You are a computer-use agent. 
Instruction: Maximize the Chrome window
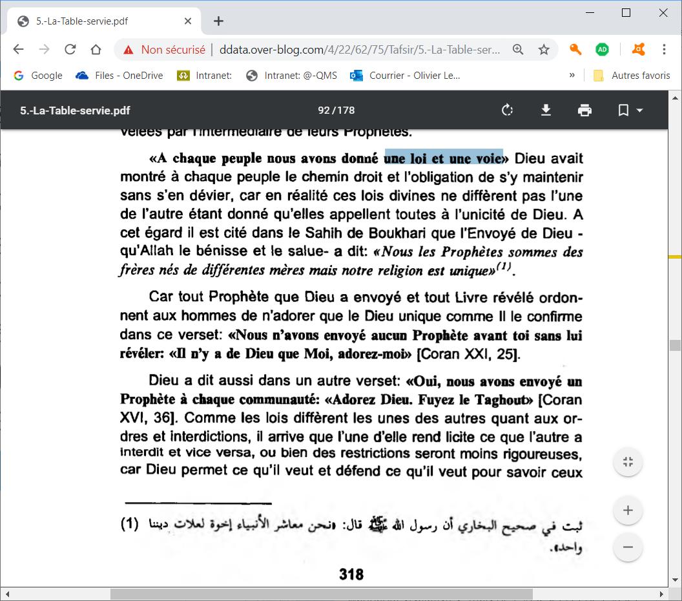[626, 13]
